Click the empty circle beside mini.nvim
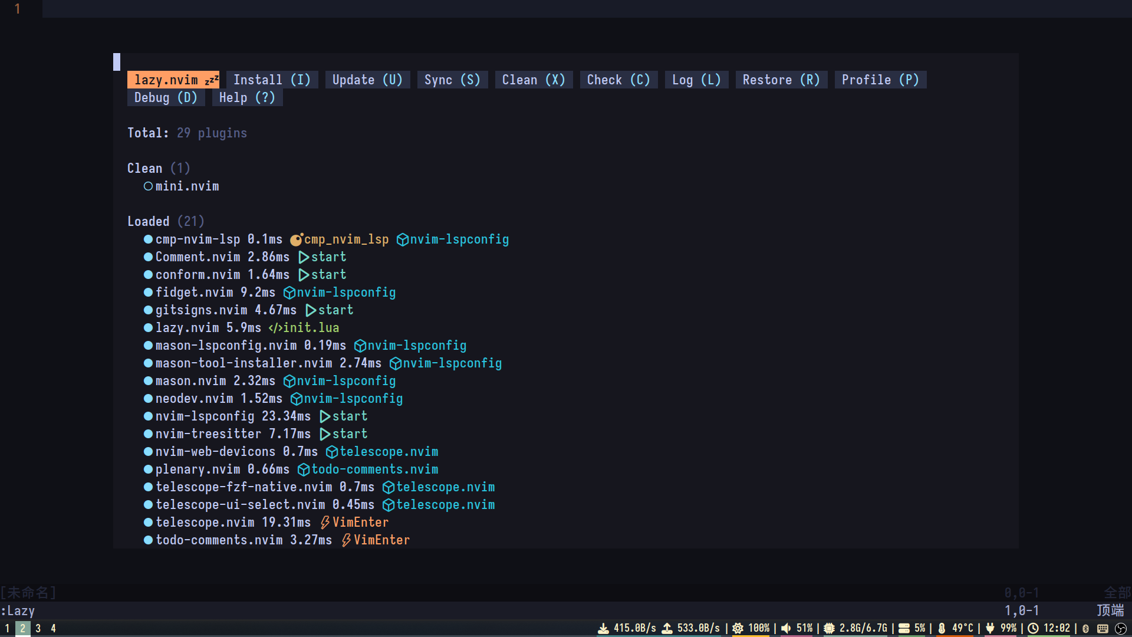 148,186
